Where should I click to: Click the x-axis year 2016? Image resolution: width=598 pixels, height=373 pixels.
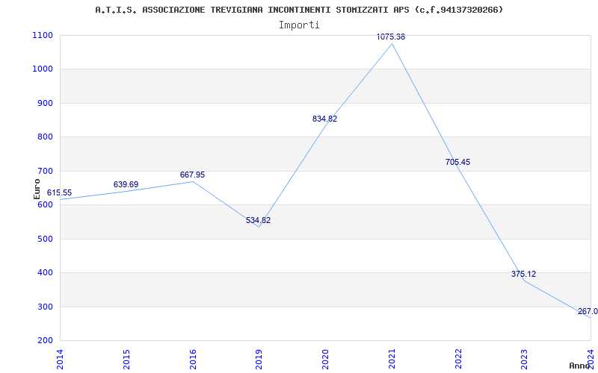[x=193, y=360]
